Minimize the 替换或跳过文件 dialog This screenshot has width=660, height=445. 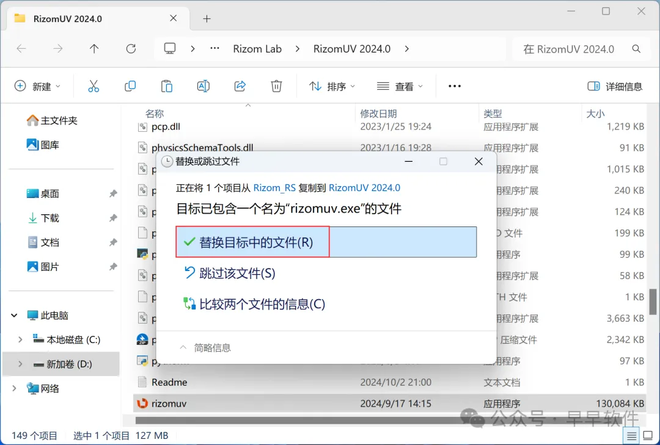click(x=408, y=162)
